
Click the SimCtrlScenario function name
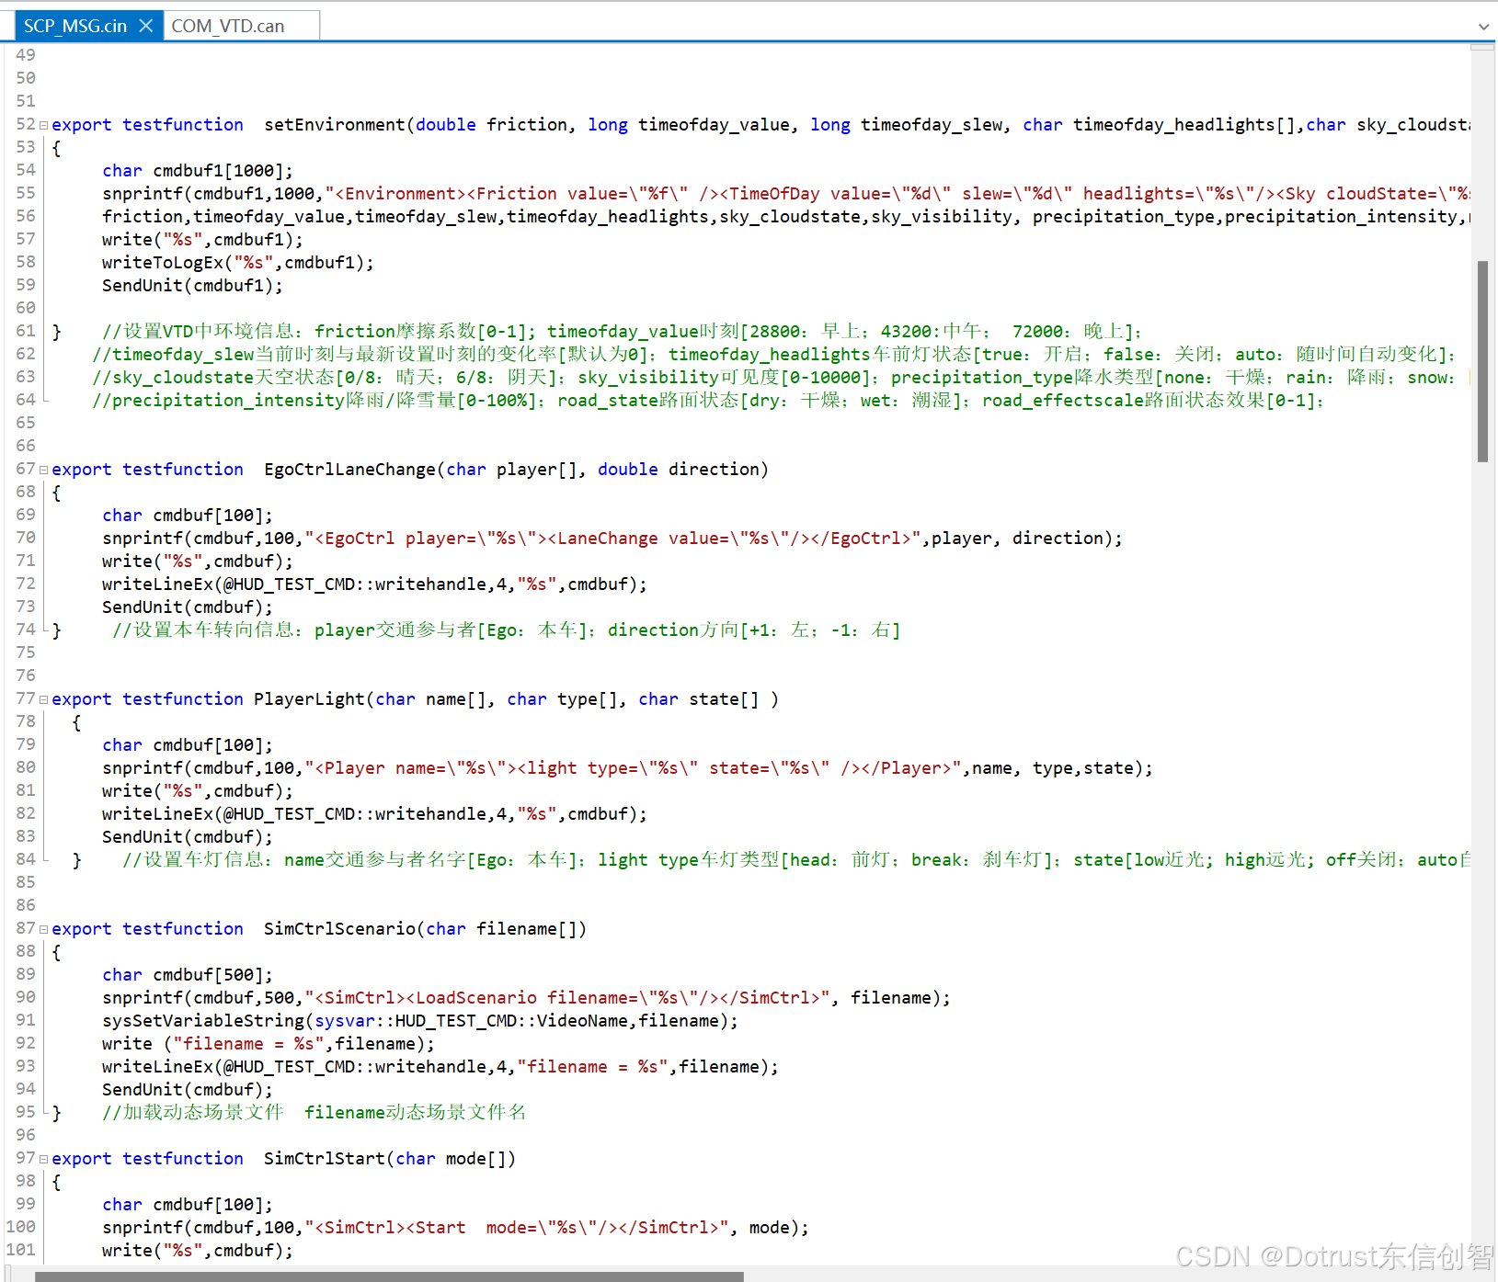click(339, 928)
